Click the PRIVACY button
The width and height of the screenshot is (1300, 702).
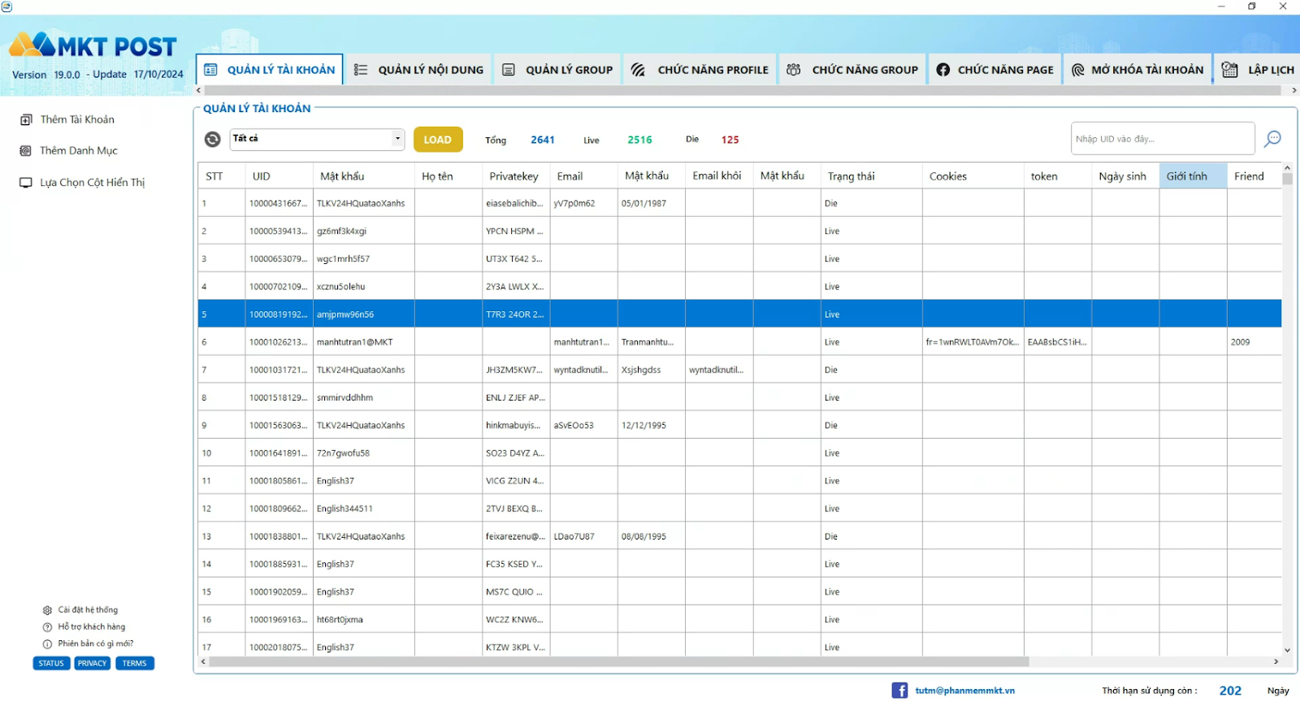coord(92,664)
